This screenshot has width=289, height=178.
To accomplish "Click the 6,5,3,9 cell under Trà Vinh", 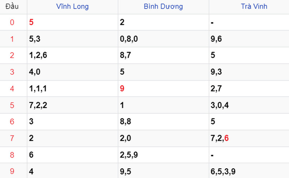I will (249, 171).
